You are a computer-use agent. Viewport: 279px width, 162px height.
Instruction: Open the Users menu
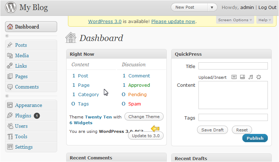[x=31, y=126]
